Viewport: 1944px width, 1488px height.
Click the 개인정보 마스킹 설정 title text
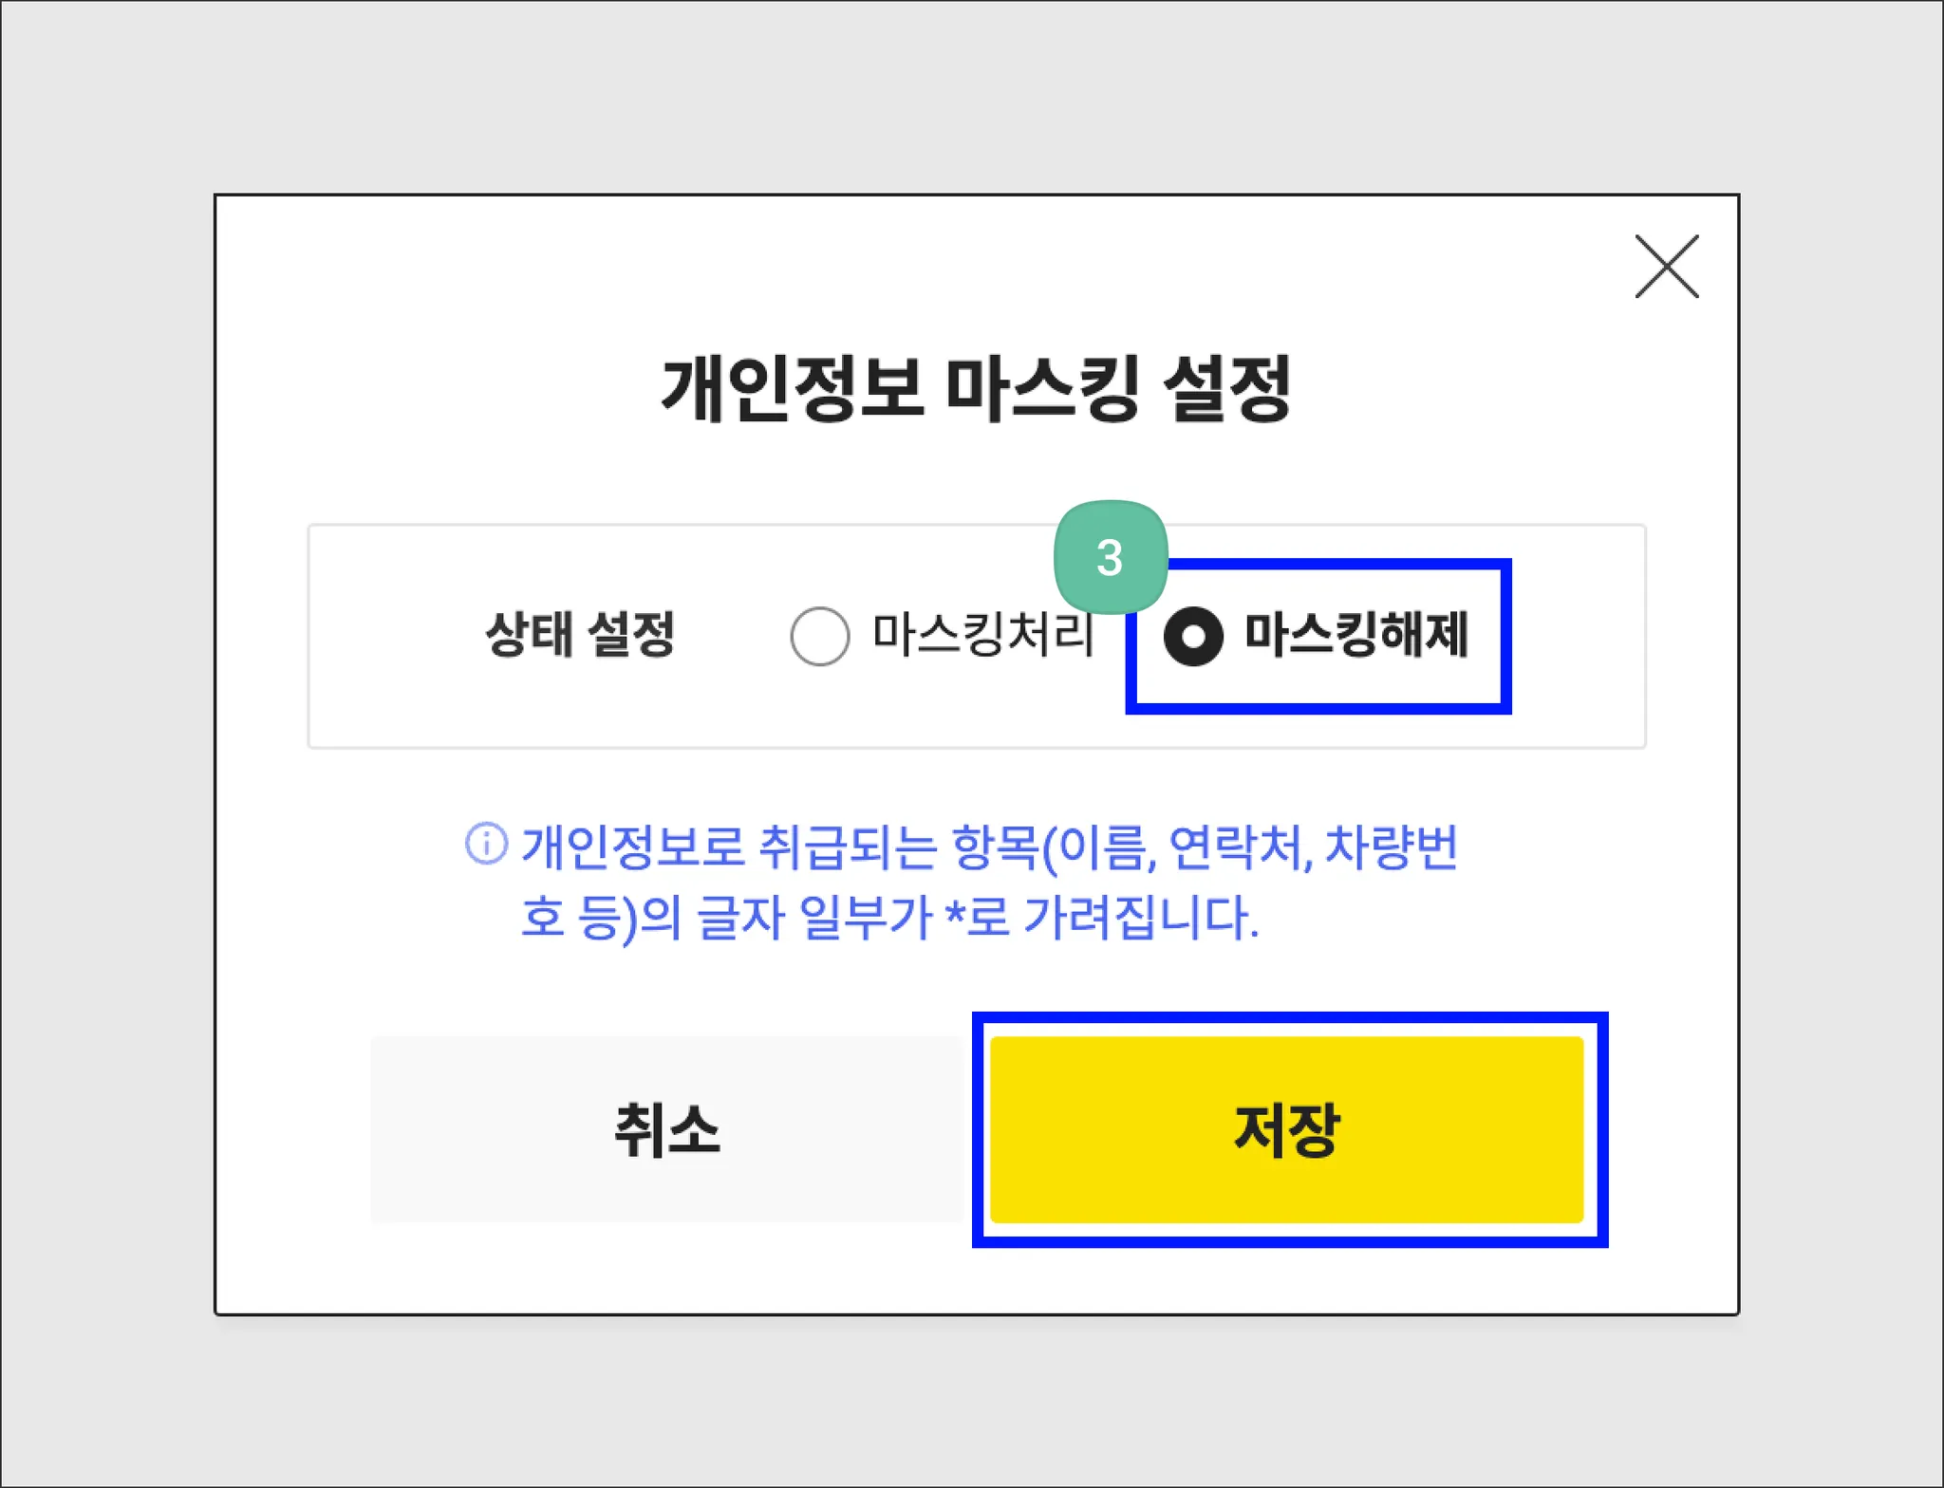[976, 388]
